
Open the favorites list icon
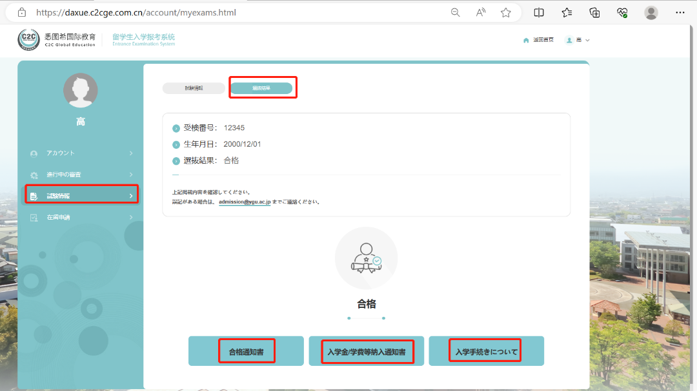(567, 12)
